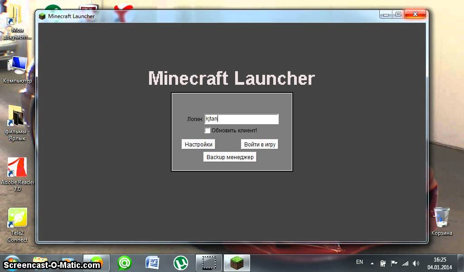Open Microsoft Word from the taskbar

(152, 263)
